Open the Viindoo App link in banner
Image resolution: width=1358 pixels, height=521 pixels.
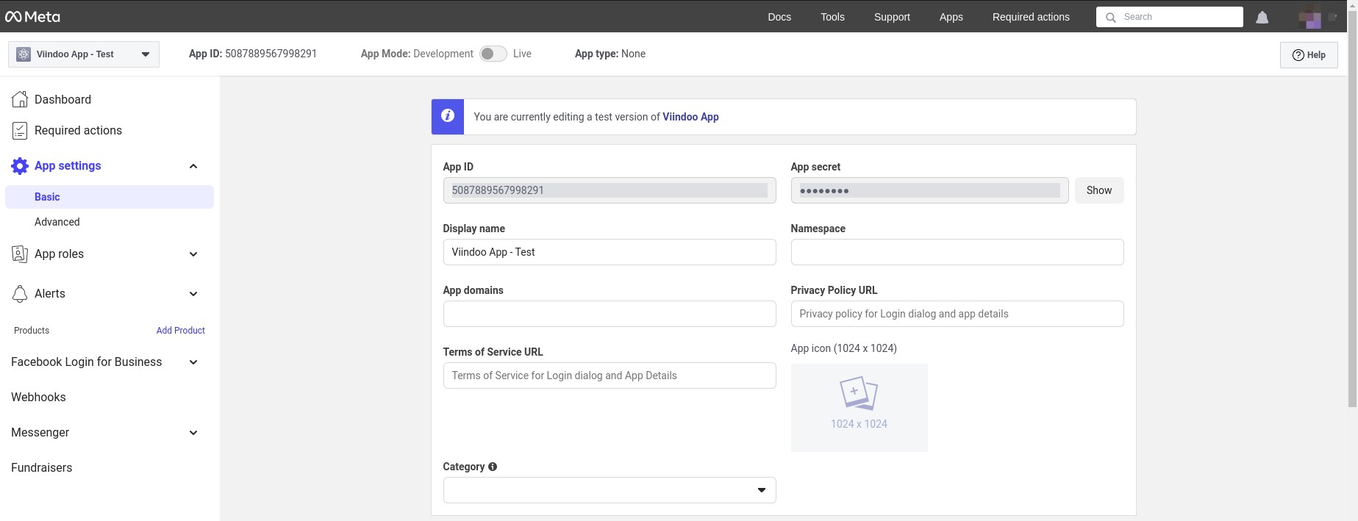(690, 117)
